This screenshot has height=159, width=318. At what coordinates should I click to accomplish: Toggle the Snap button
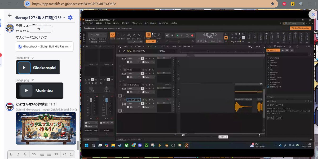[x=148, y=35]
